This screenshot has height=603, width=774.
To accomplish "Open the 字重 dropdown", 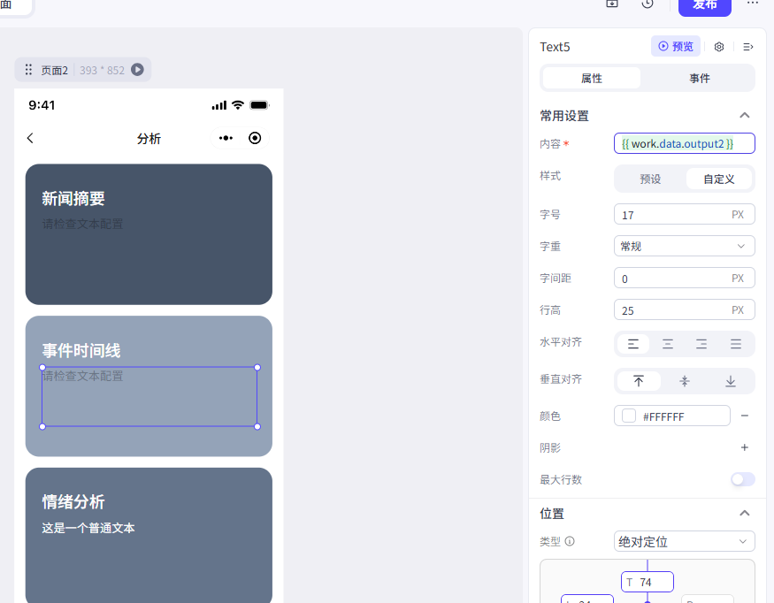I will 684,246.
